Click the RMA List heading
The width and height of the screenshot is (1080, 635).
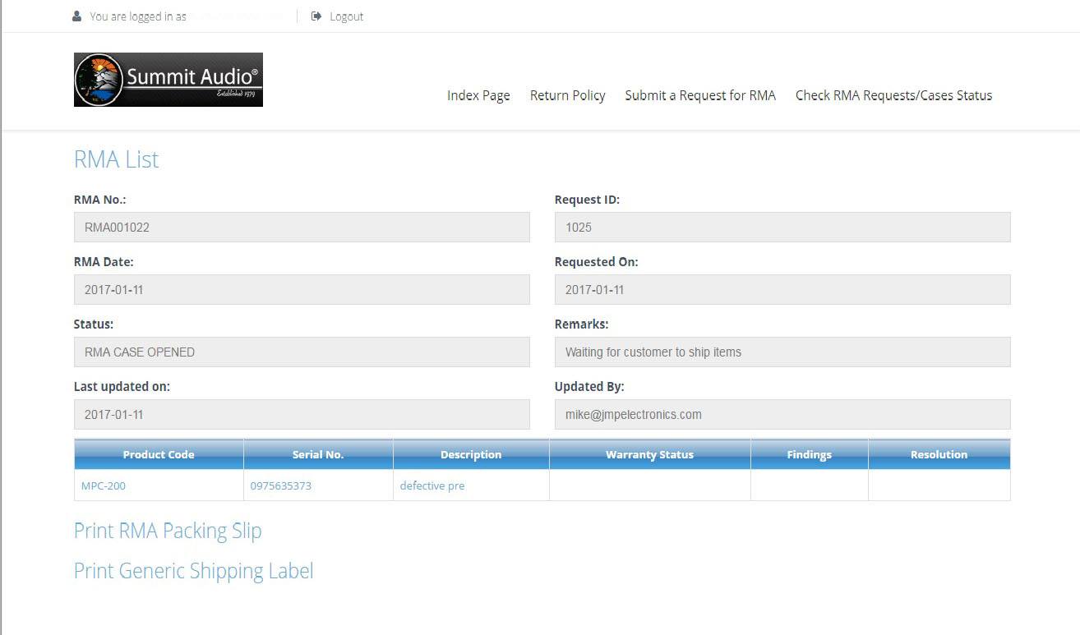(116, 159)
